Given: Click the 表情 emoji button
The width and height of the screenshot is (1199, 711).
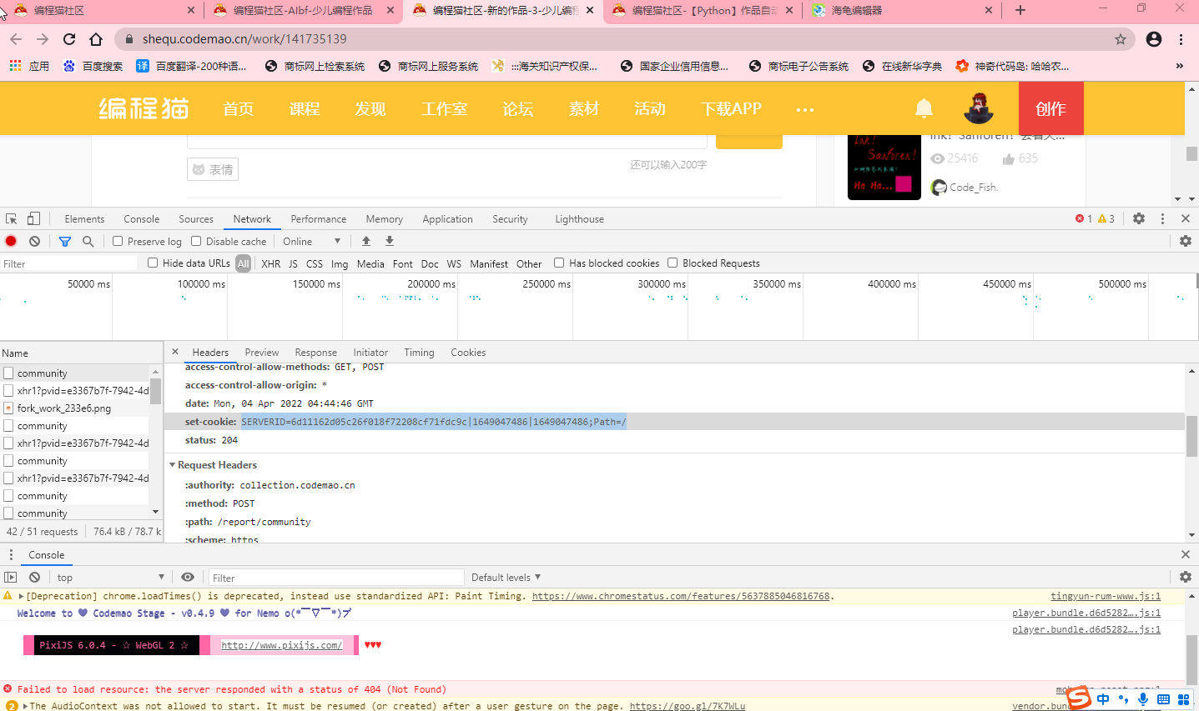Looking at the screenshot, I should [x=213, y=169].
